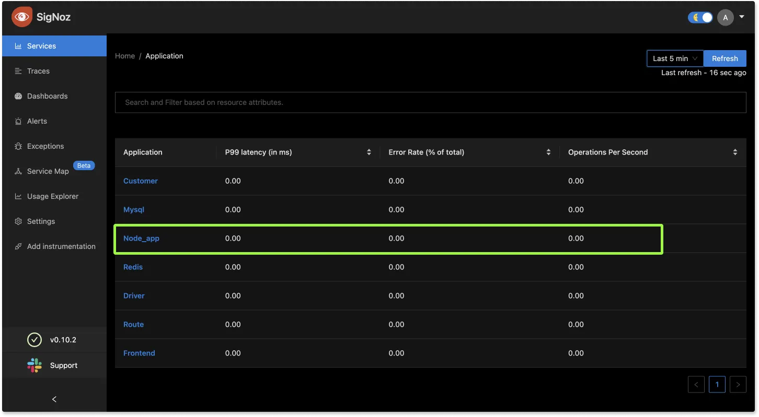
Task: Select pagination page 1
Action: pos(717,385)
